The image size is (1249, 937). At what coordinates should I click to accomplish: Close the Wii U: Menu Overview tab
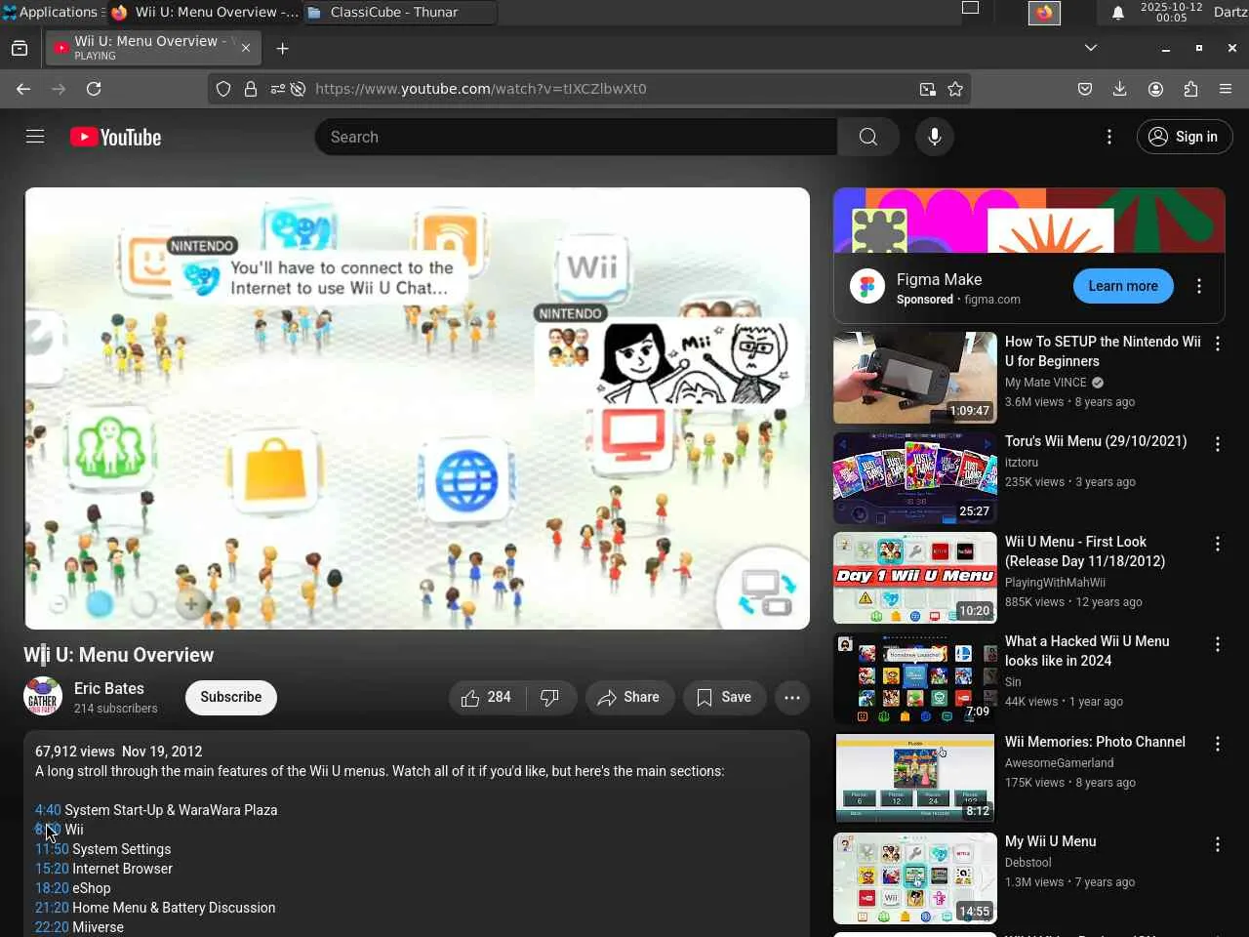pyautogui.click(x=245, y=48)
